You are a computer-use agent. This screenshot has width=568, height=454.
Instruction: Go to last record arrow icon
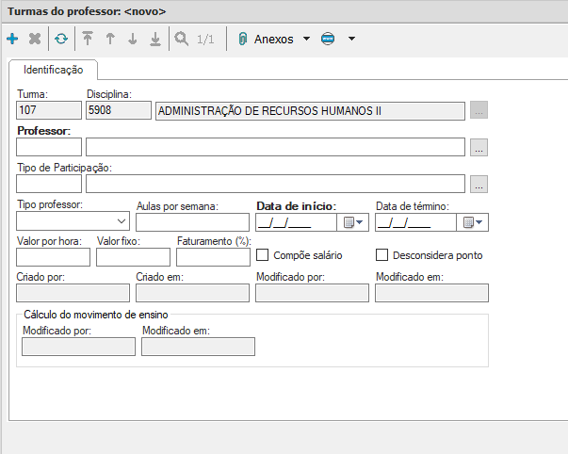(155, 40)
